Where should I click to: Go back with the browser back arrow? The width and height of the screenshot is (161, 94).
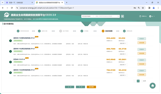coord(3,8)
